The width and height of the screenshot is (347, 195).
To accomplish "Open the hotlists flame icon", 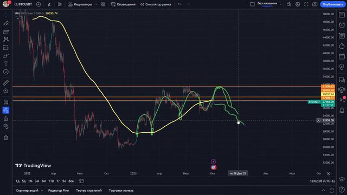I will tap(342, 46).
